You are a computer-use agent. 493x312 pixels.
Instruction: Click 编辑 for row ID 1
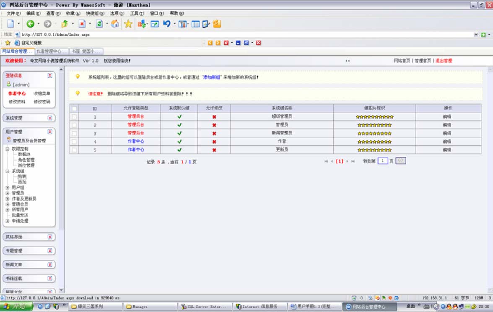point(447,116)
